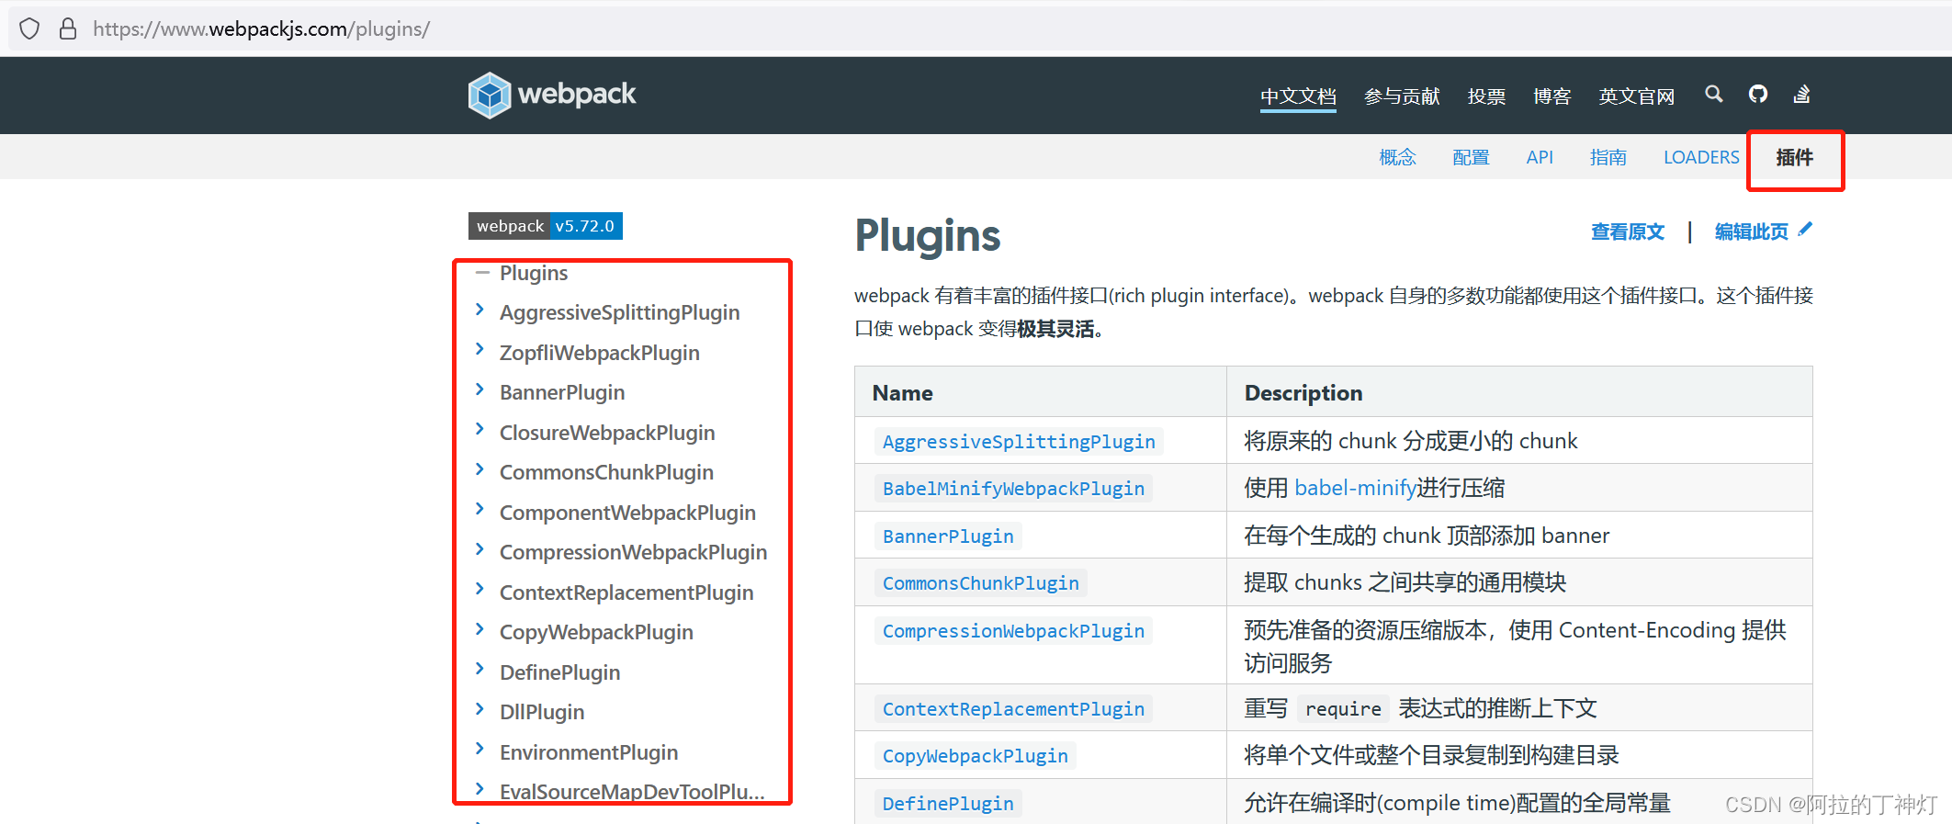Select EvalSourceMapDevToolPlu... in sidebar list
The image size is (1952, 824).
632,792
